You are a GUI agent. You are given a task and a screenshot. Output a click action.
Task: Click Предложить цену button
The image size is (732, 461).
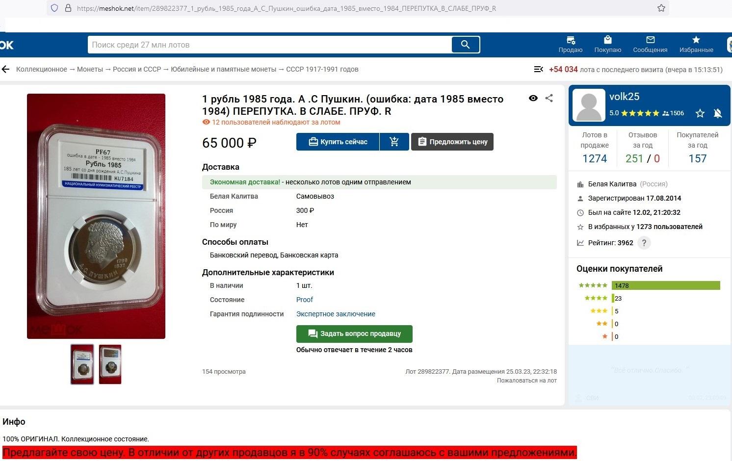tap(452, 142)
